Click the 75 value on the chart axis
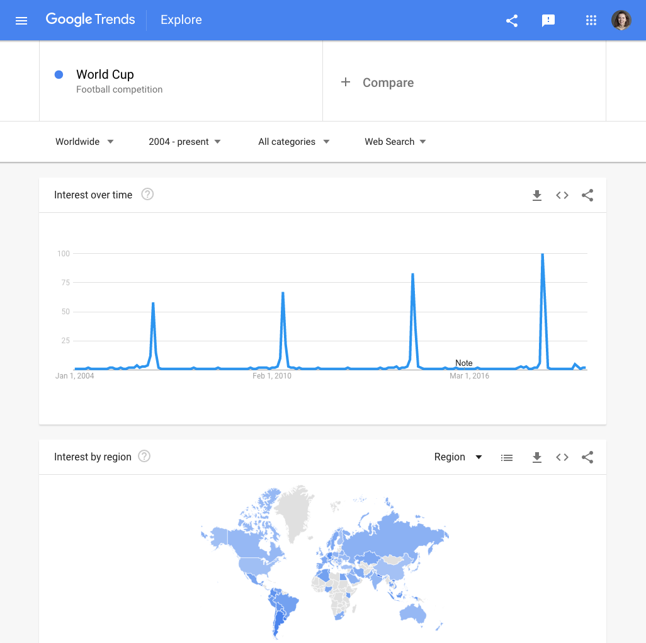Screen dimensions: 646x643 (x=65, y=282)
